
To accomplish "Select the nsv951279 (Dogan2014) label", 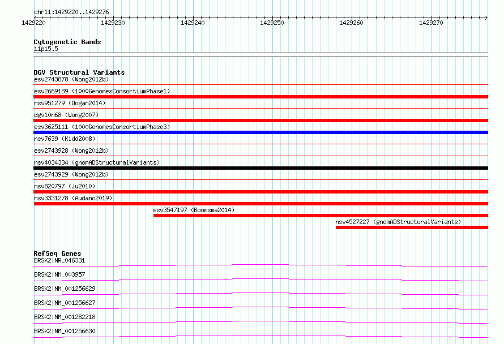I will (70, 103).
